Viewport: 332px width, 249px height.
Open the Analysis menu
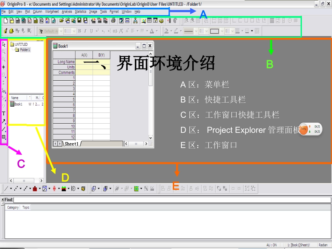[67, 12]
